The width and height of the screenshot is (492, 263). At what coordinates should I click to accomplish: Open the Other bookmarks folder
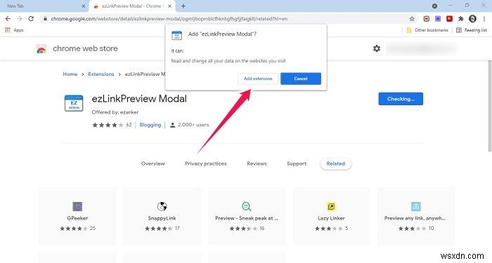click(427, 30)
